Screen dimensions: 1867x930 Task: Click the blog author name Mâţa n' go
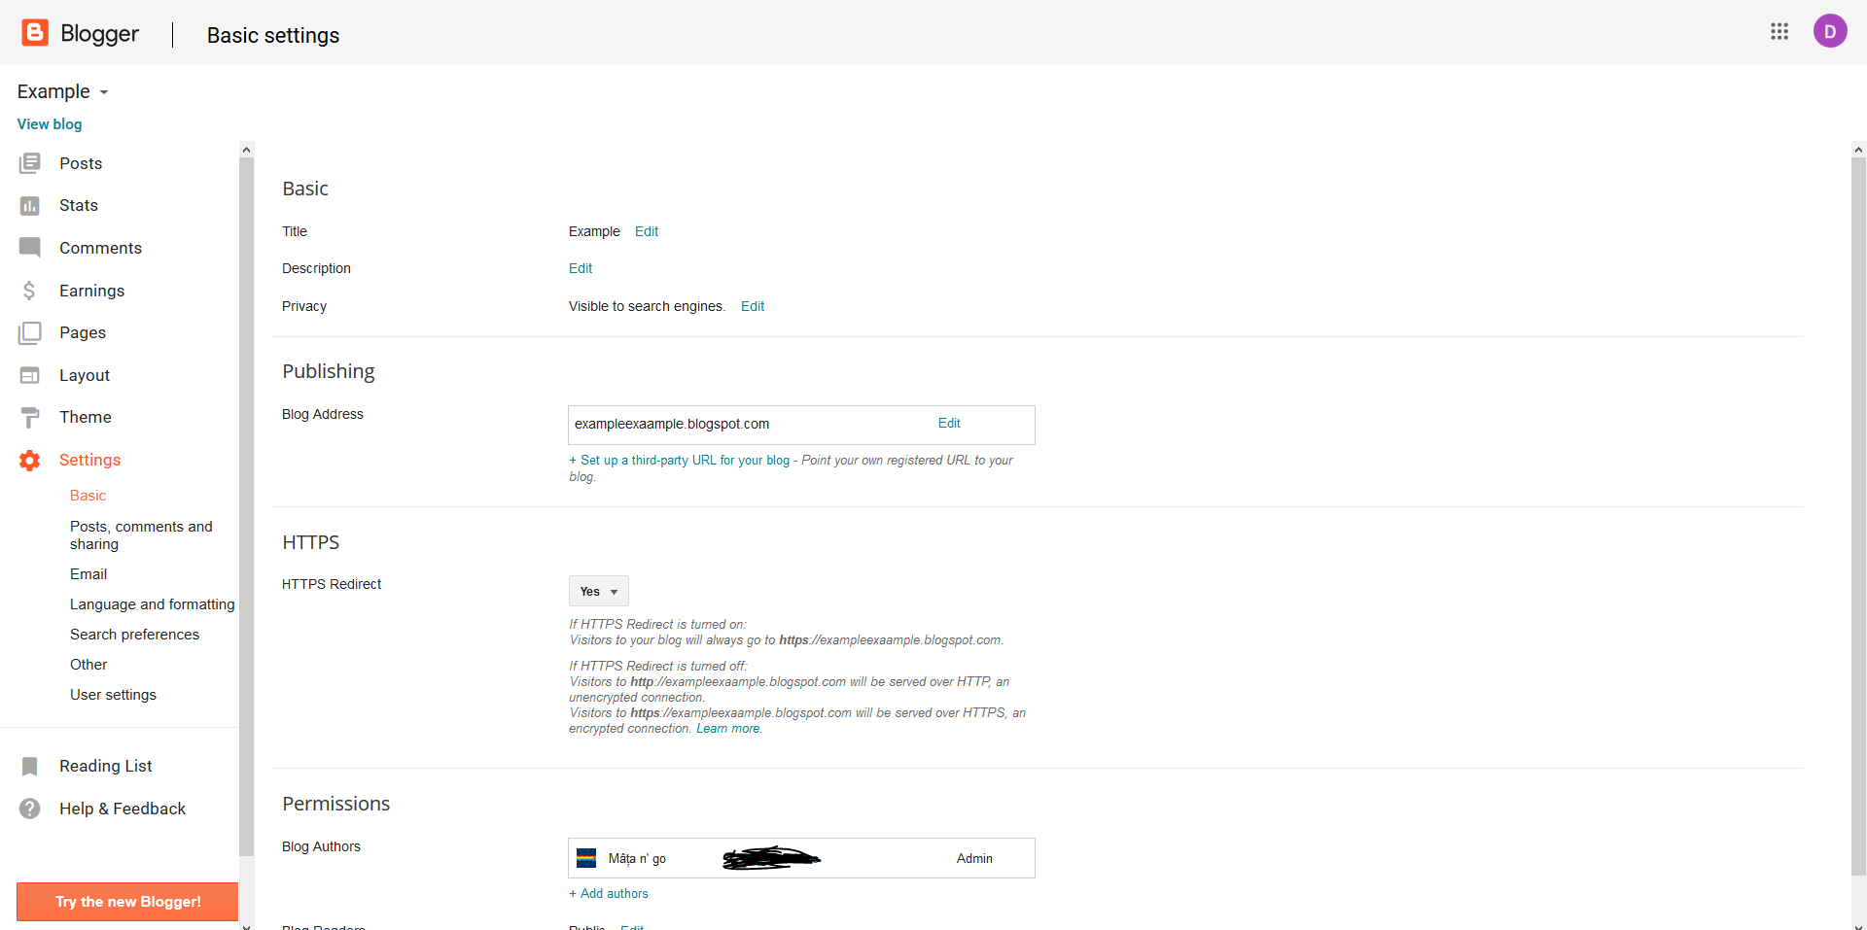(637, 859)
